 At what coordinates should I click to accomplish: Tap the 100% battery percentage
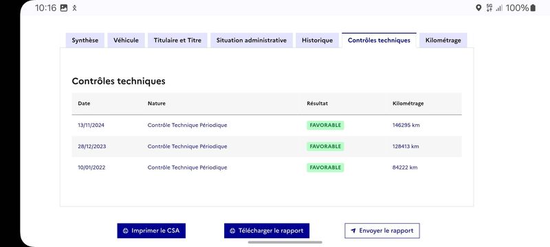click(517, 8)
